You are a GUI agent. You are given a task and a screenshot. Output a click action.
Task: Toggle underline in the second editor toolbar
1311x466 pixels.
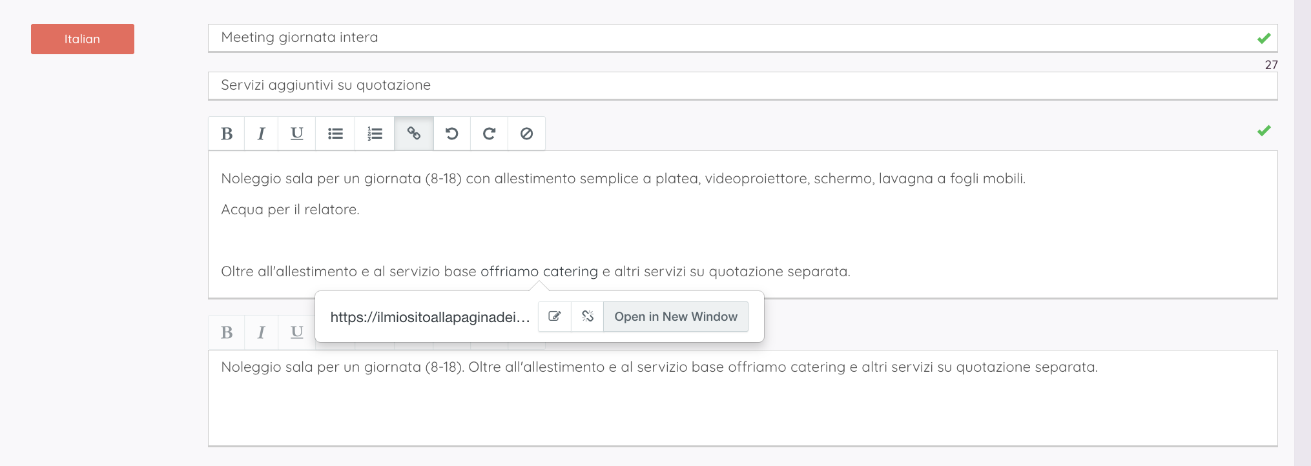click(x=296, y=332)
